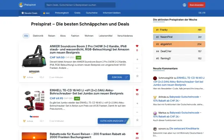
Task: Open Babywalz Gutscheincode link by Arlinda
Action: [x=177, y=99]
